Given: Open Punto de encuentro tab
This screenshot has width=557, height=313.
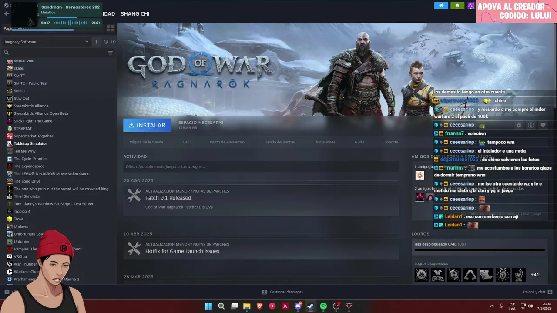Looking at the screenshot, I should [227, 142].
